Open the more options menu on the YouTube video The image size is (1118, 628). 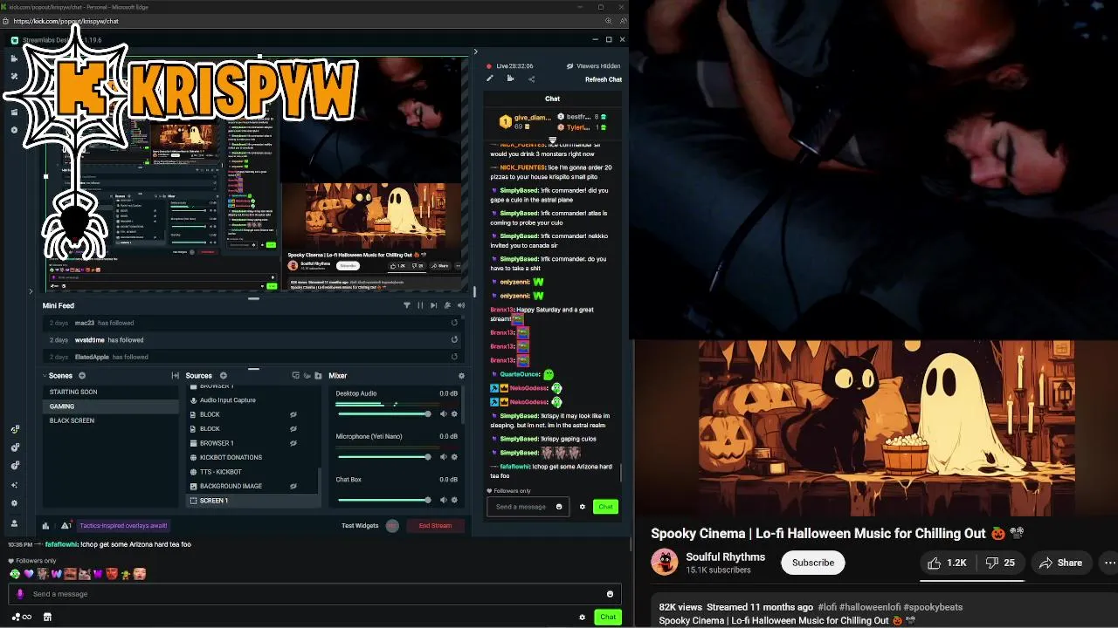click(x=1109, y=563)
